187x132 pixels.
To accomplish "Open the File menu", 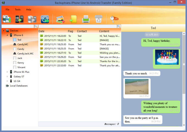I will click(x=7, y=10).
